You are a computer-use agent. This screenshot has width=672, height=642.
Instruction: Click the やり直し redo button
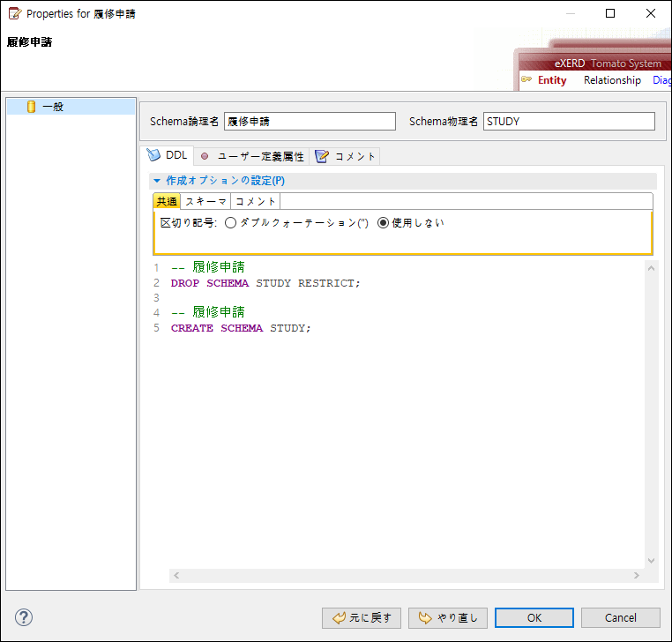coord(447,617)
